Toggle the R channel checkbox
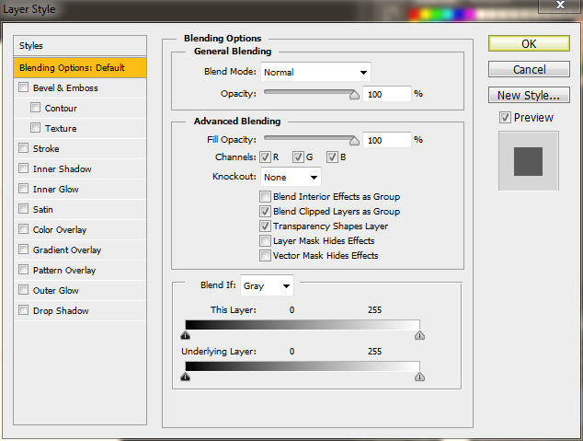 pos(265,157)
